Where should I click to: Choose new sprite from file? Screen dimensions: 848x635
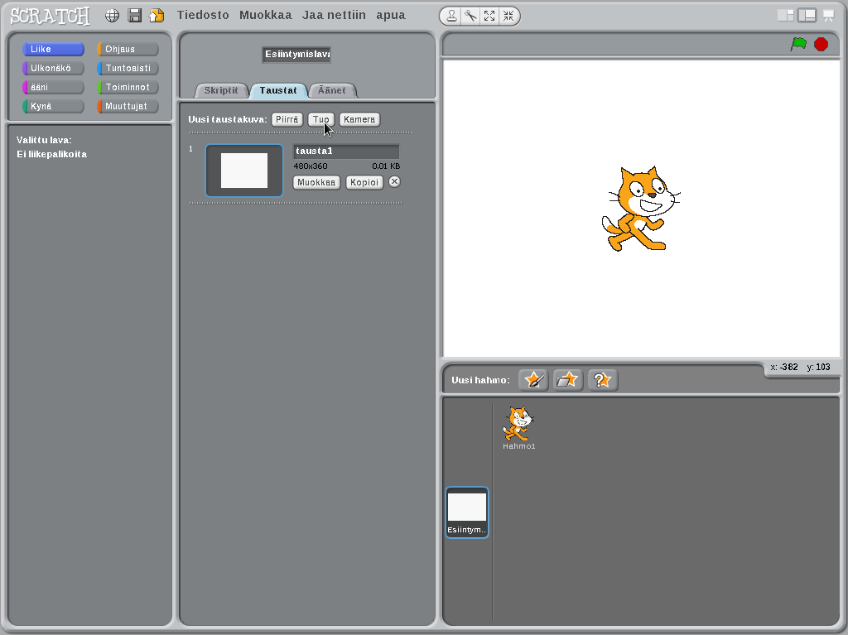pos(567,380)
